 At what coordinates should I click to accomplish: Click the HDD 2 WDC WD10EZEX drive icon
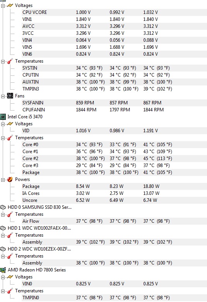click(x=3, y=249)
